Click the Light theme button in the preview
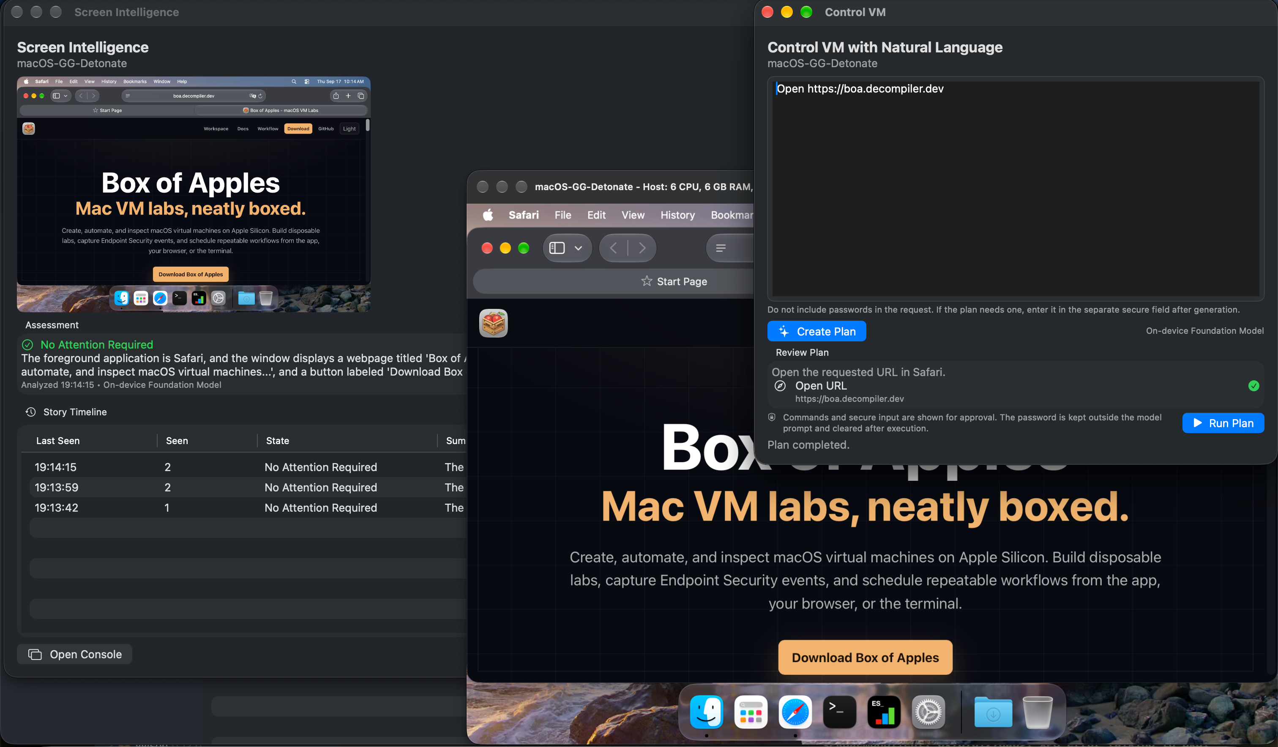Viewport: 1278px width, 747px height. [x=350, y=129]
